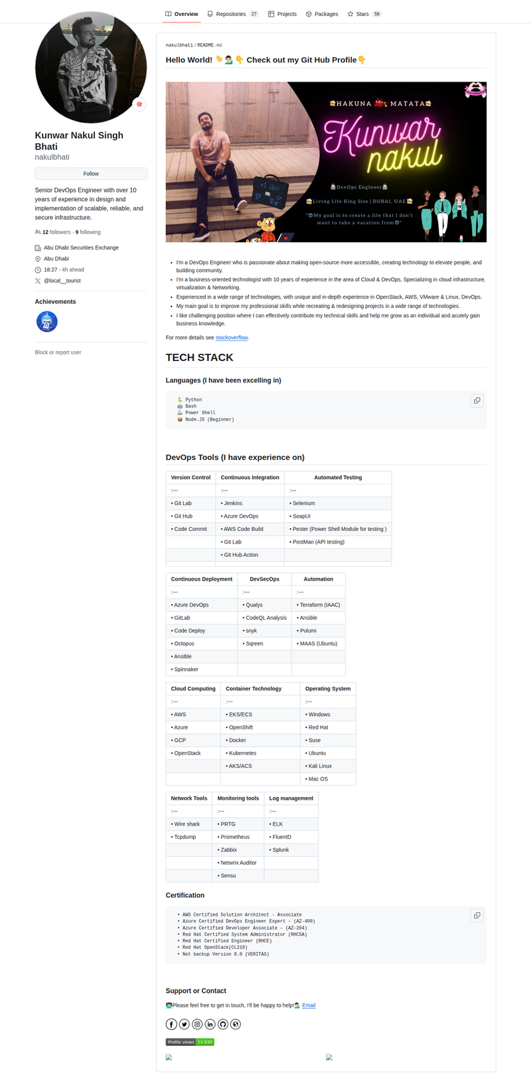Follow nakulbhati
Screen dimensions: 531x1083
point(91,174)
